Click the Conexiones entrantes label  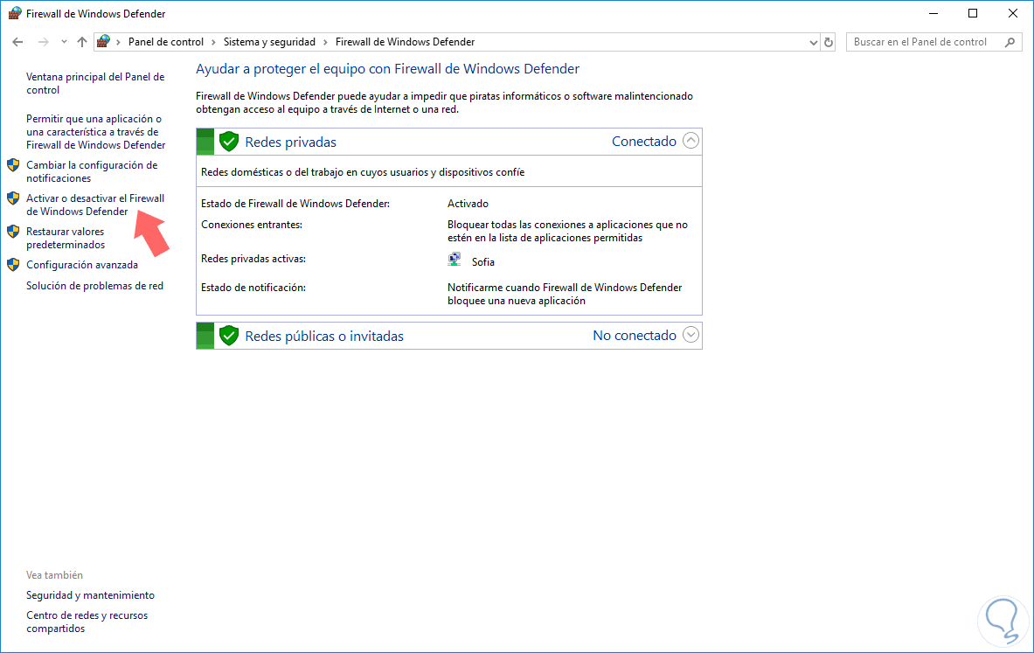251,225
